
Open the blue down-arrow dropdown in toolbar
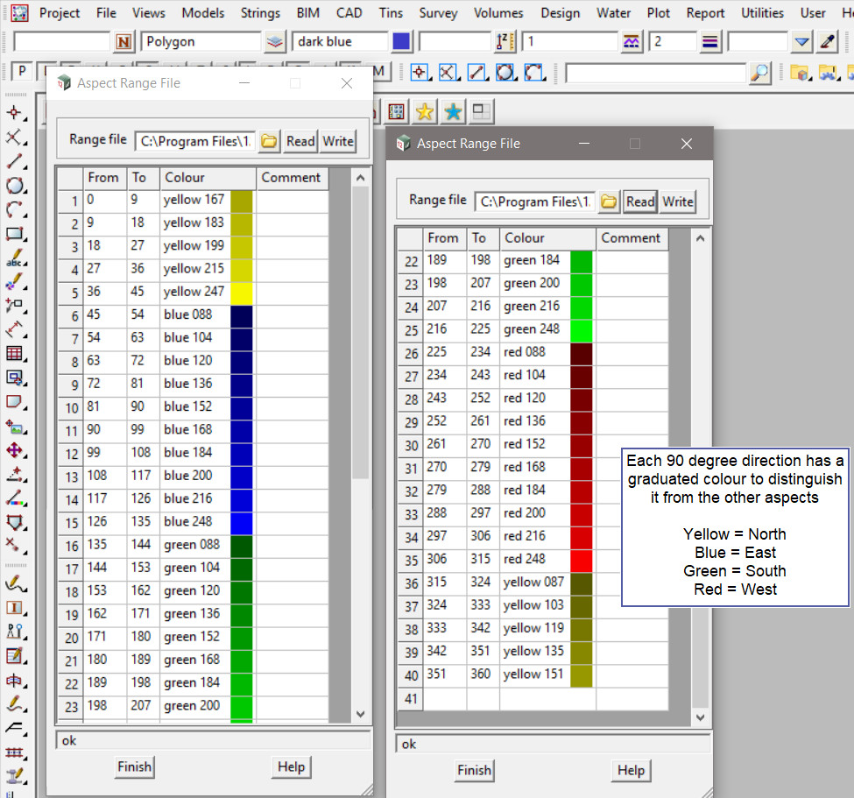click(801, 41)
